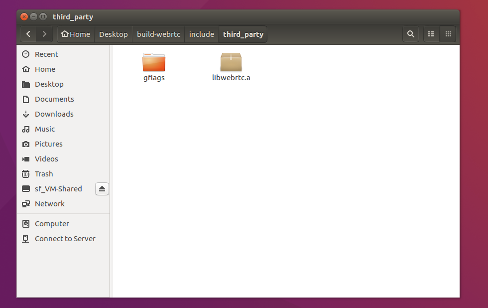Click the third_party breadcrumb label
The image size is (488, 308).
(243, 34)
